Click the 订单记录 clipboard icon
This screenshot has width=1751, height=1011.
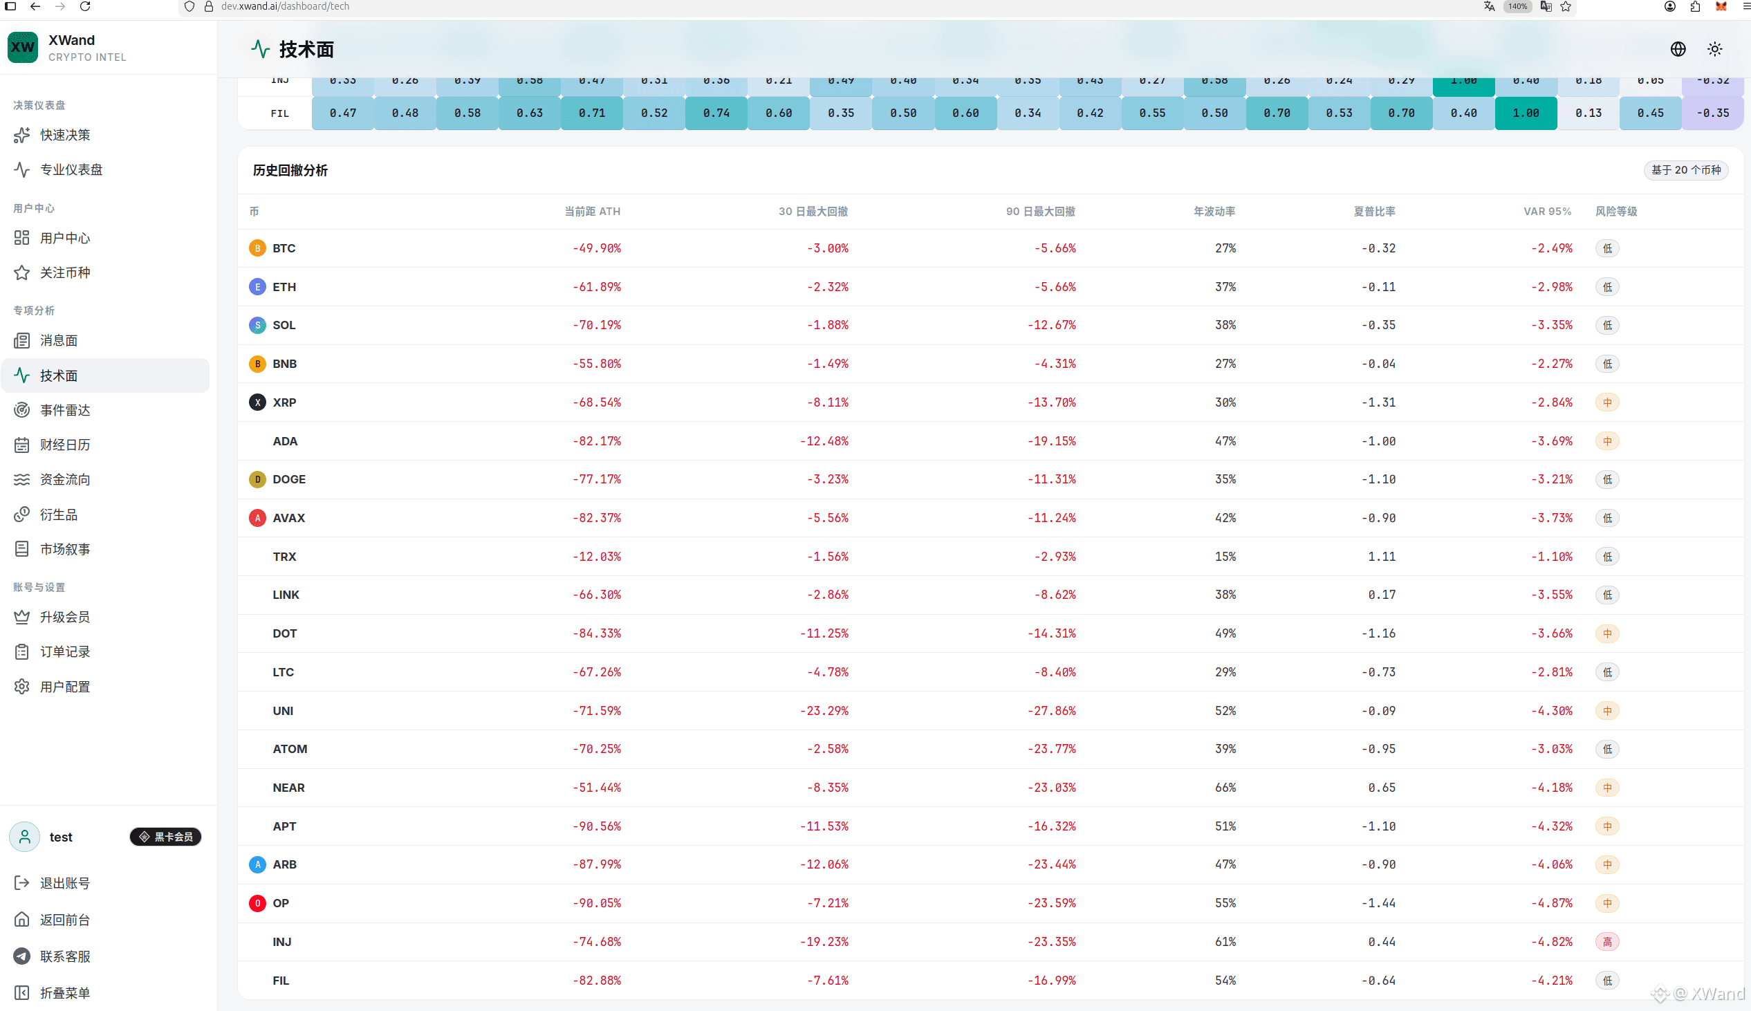pos(22,652)
